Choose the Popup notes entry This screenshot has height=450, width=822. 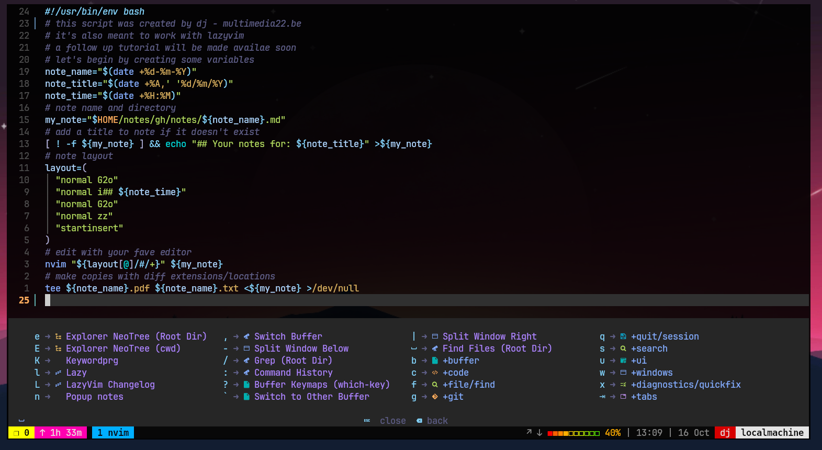click(95, 397)
